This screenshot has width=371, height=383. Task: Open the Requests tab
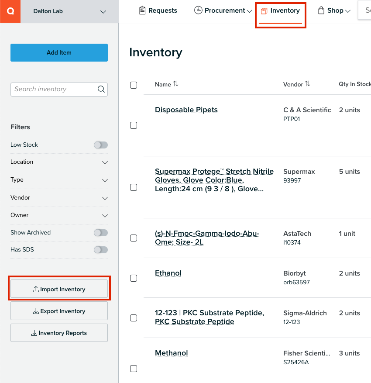158,10
